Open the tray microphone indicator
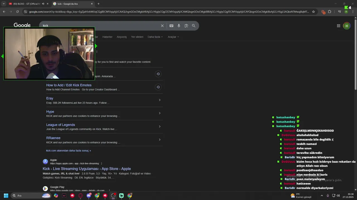Screen dimensions: 357x200 pos(328,196)
